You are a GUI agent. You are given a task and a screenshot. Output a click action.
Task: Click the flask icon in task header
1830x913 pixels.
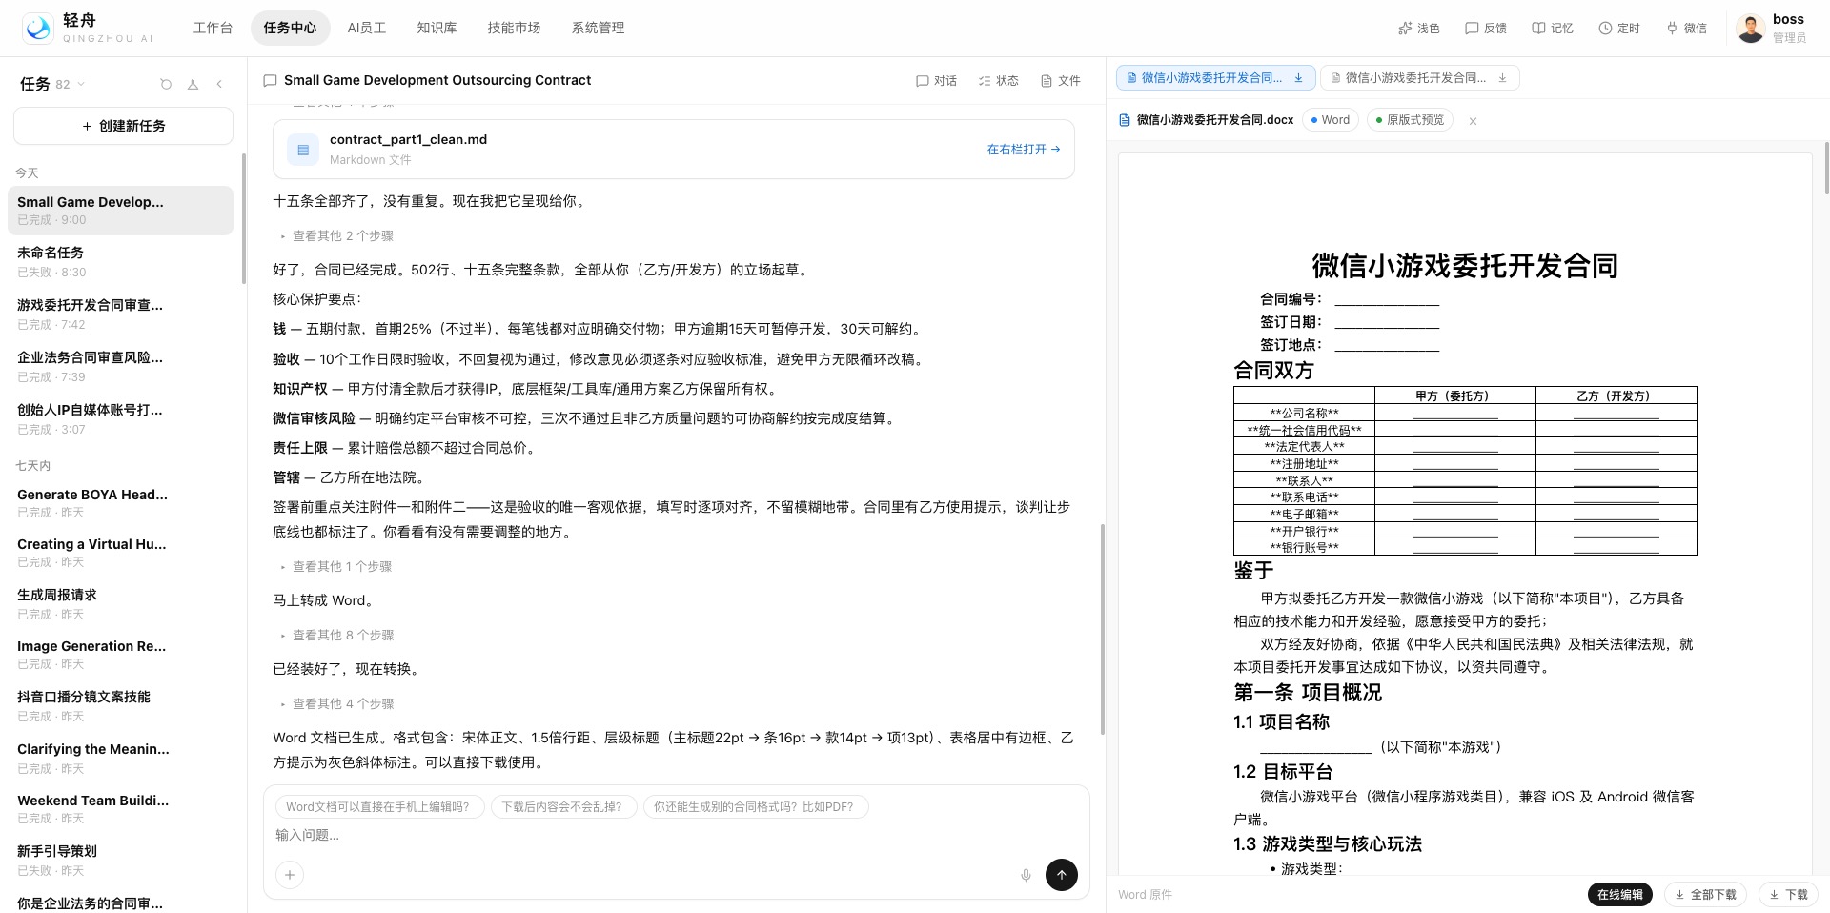click(x=193, y=84)
